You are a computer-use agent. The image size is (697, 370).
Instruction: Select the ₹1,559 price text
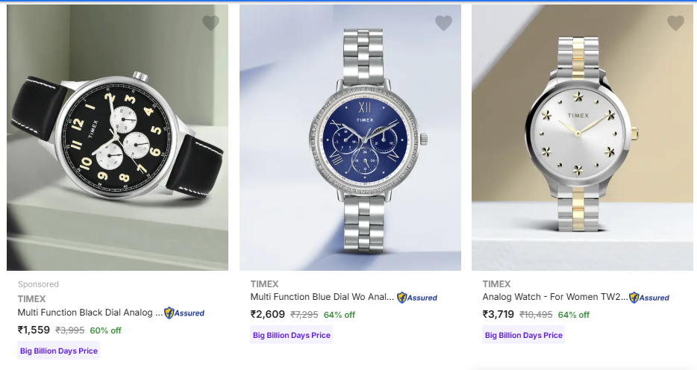pyautogui.click(x=34, y=330)
